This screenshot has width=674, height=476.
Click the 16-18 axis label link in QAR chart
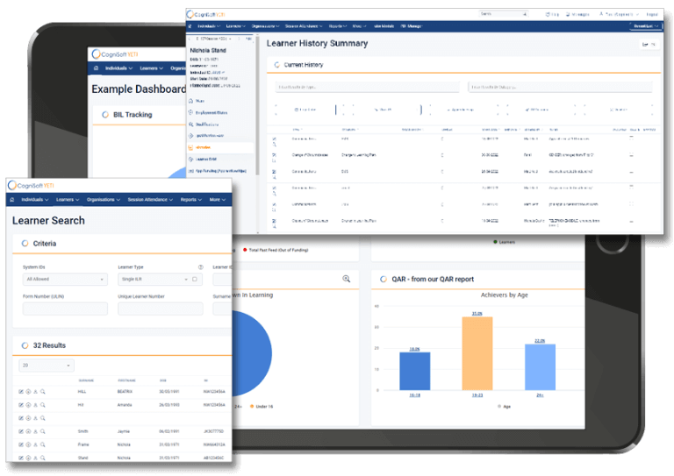(x=415, y=394)
